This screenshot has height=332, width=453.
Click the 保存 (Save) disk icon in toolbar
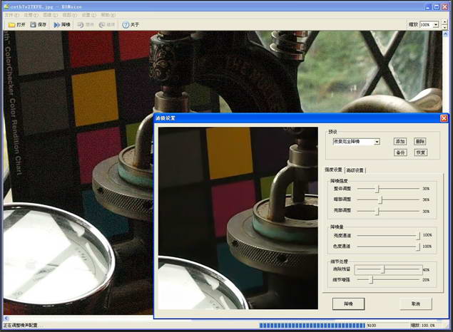pyautogui.click(x=34, y=25)
